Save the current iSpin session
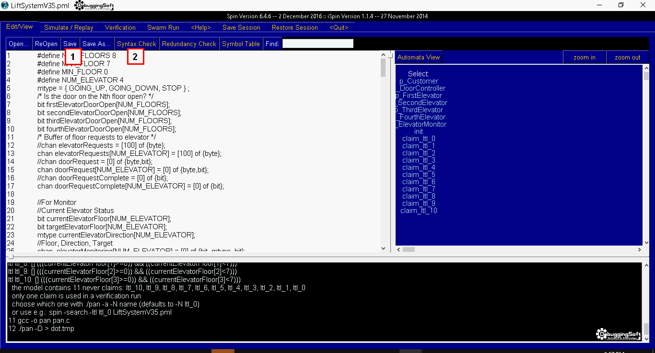The width and height of the screenshot is (655, 353). tap(241, 27)
